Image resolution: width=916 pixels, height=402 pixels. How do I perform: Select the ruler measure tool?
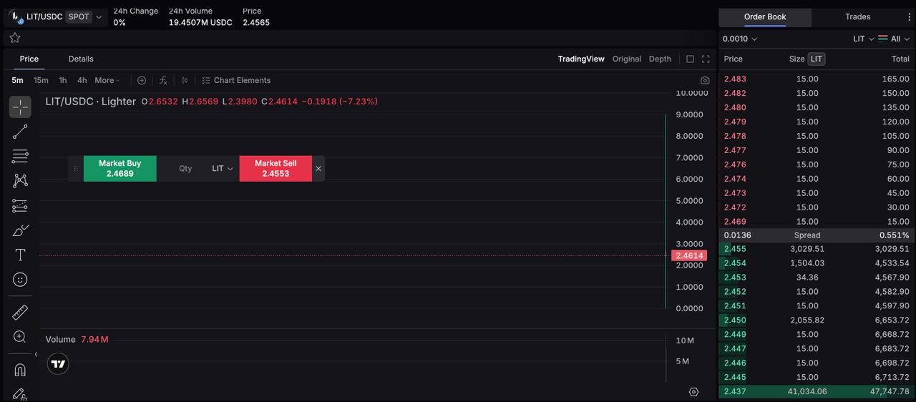20,313
